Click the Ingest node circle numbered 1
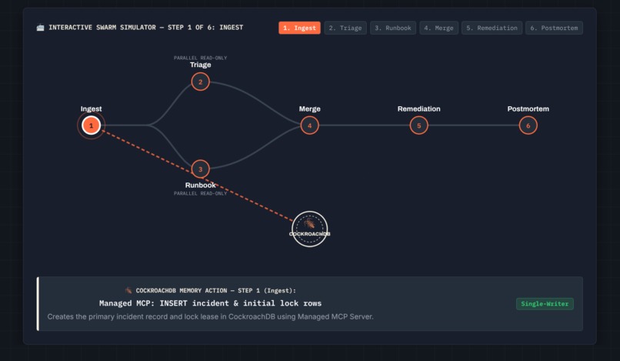 tap(91, 125)
